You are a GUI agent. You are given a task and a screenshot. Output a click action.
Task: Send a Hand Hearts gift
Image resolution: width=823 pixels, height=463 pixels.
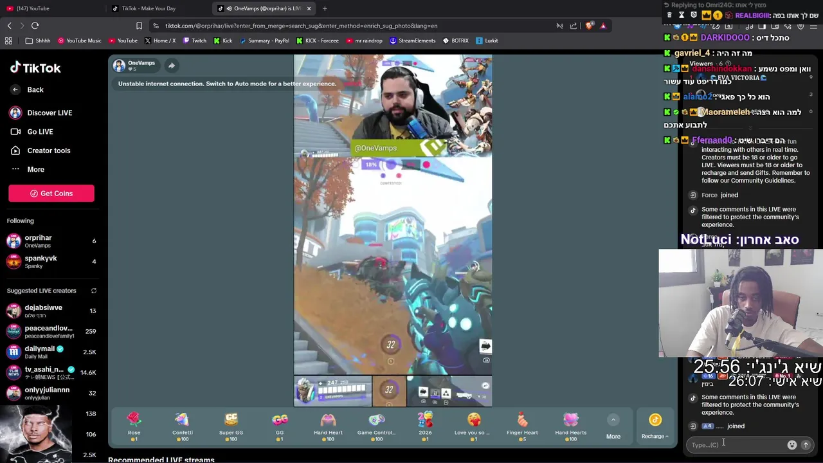pos(571,426)
